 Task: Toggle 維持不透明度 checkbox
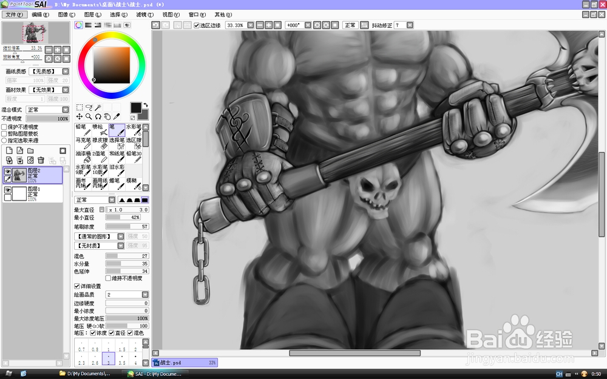109,278
